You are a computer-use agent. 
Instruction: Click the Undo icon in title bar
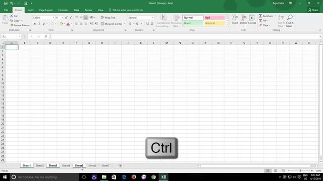[12, 4]
